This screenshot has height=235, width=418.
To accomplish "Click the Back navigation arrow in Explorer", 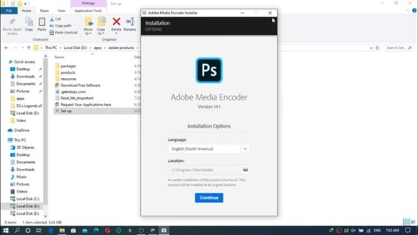I will [7, 48].
